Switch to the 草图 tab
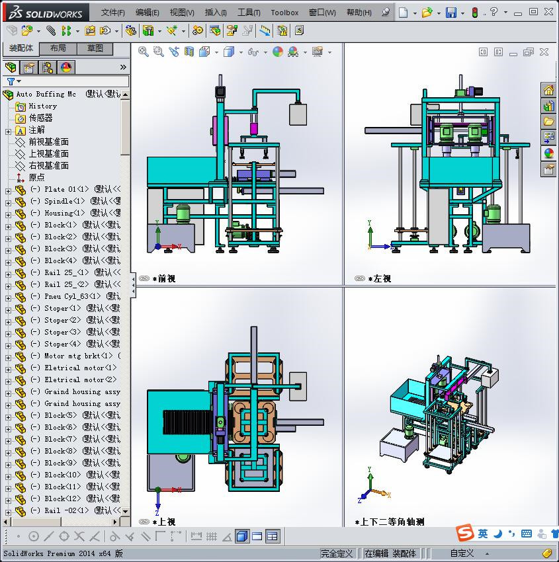 pos(95,48)
